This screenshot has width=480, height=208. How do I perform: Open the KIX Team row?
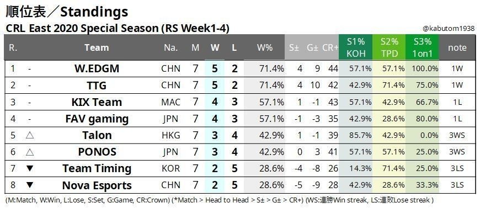[x=240, y=102]
